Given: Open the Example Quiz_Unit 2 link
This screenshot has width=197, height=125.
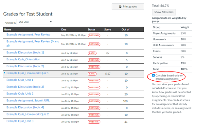Looking at the screenshot, I should click(20, 94).
